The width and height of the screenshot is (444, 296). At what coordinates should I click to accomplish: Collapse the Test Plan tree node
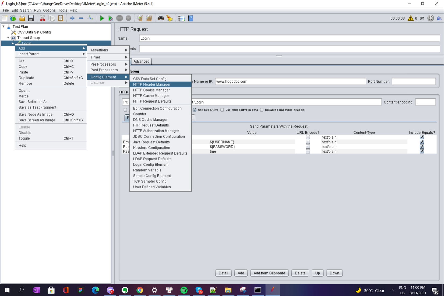pos(3,26)
